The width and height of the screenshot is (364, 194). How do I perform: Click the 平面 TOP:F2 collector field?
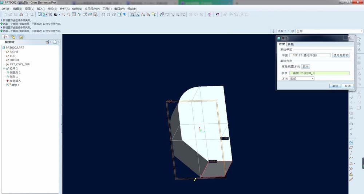pos(310,55)
